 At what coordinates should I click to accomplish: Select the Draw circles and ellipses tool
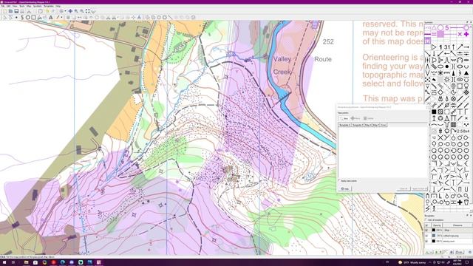28,18
